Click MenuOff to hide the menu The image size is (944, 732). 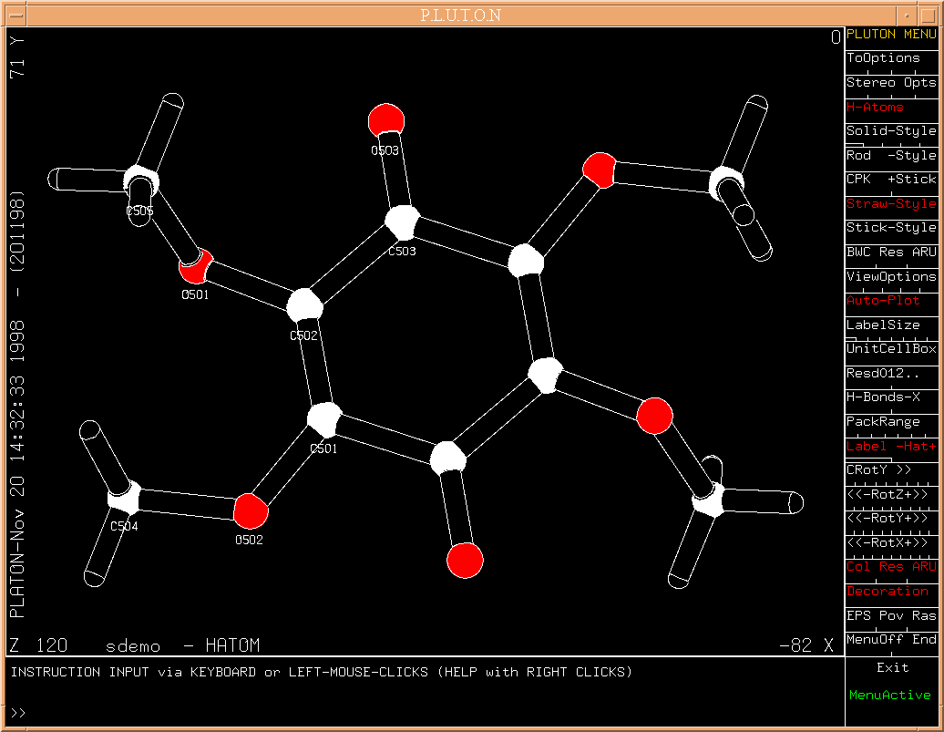(x=870, y=640)
